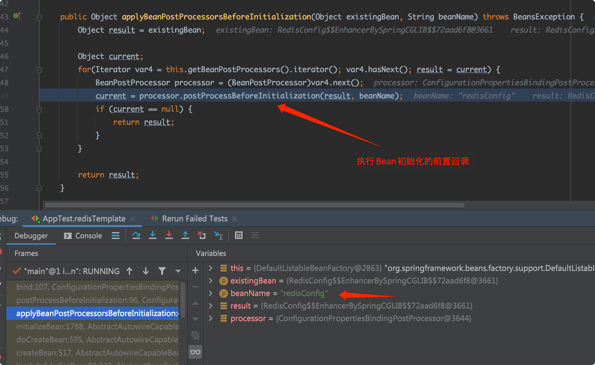Click the Force Step Into icon
The image size is (595, 365).
point(169,235)
